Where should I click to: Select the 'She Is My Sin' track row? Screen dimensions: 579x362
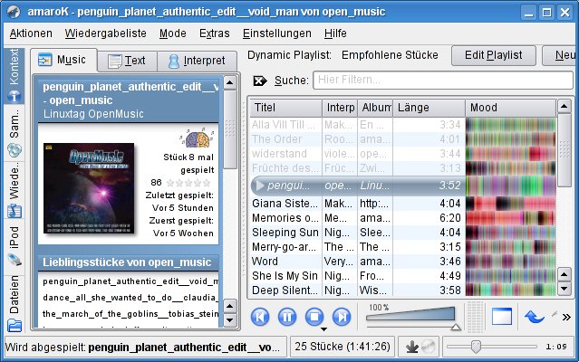(403, 276)
